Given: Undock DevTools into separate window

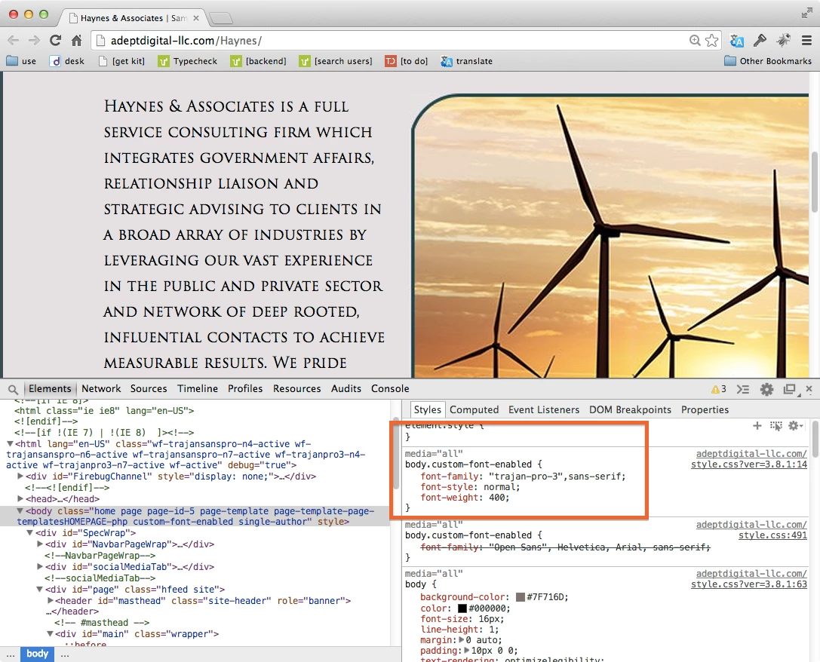Looking at the screenshot, I should pos(790,389).
